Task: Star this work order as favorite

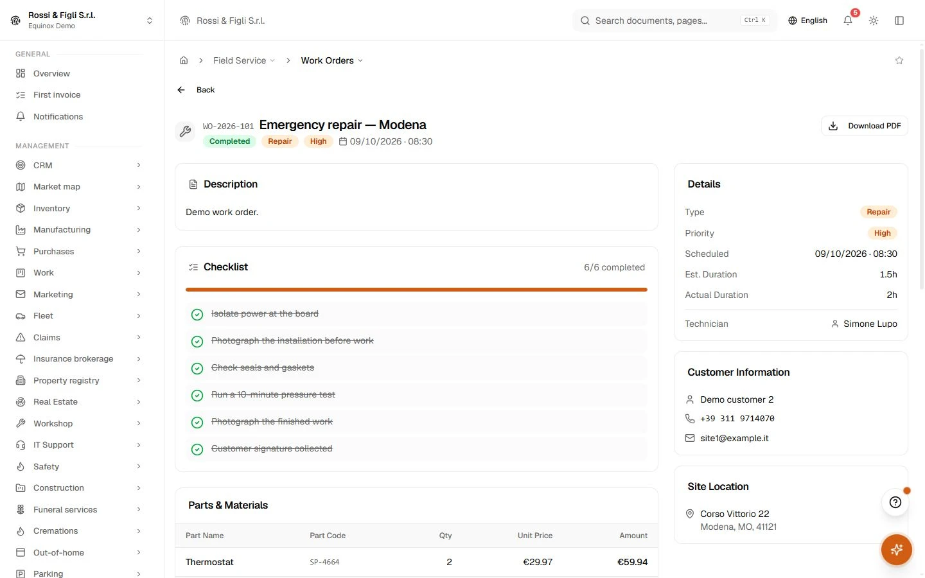Action: [x=899, y=60]
